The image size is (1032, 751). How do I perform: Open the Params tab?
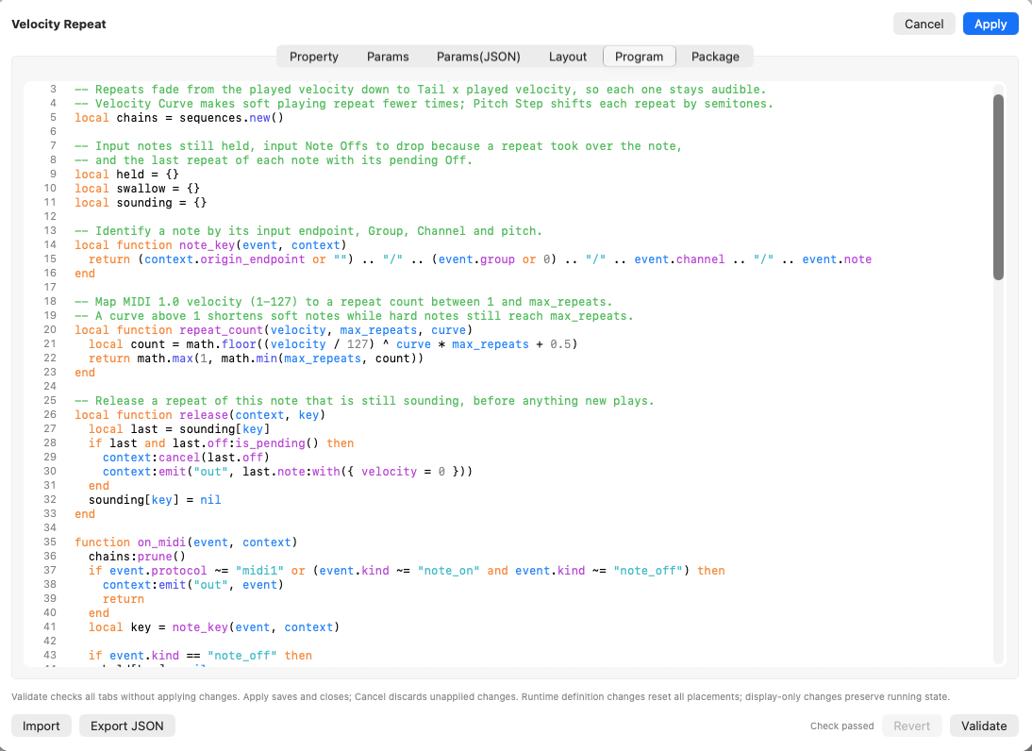point(388,57)
